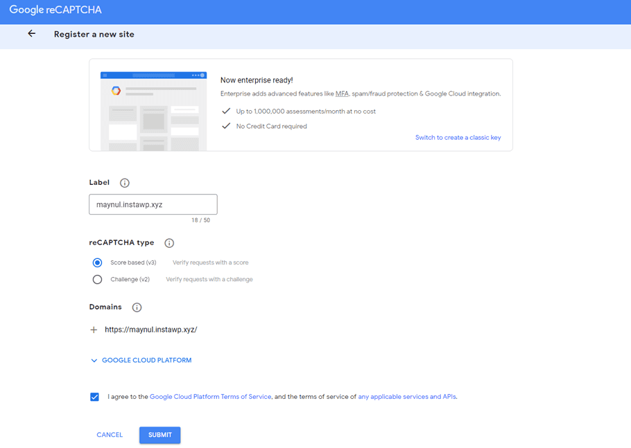Select the Challenge (v2) option
The width and height of the screenshot is (631, 448).
(x=97, y=279)
